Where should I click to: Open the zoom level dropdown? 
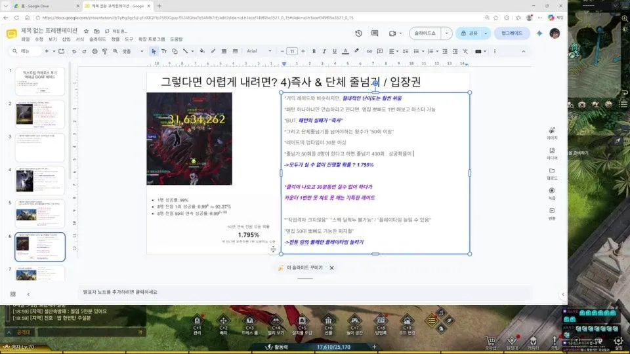[x=133, y=51]
